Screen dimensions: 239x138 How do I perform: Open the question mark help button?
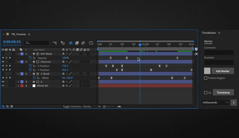[x=234, y=103]
